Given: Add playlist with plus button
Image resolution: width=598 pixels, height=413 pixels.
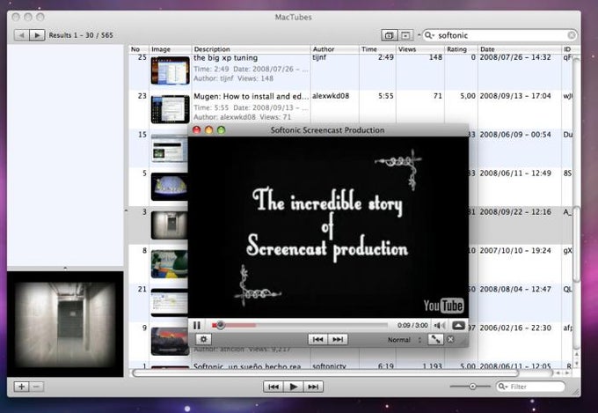Looking at the screenshot, I should tap(21, 387).
